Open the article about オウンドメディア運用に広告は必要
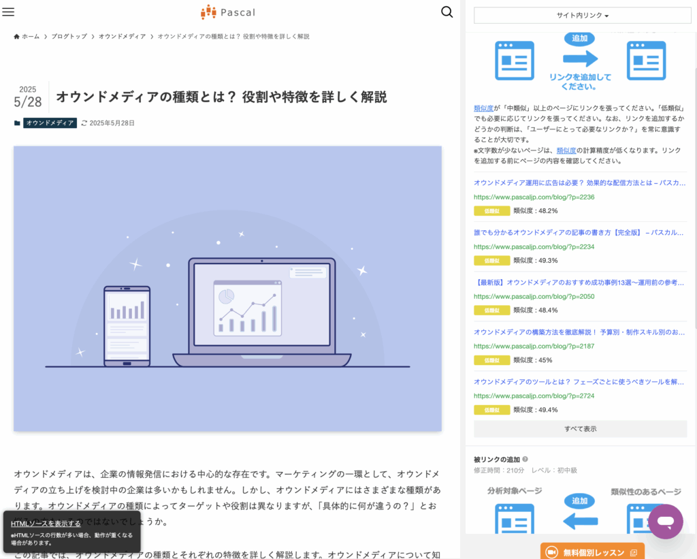697x559 pixels. coord(580,182)
